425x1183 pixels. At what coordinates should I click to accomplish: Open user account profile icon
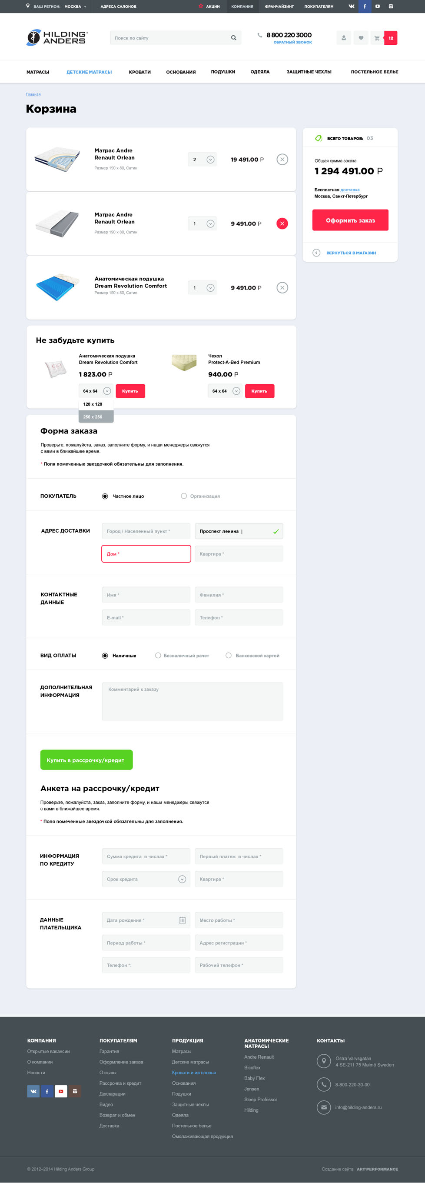[344, 38]
